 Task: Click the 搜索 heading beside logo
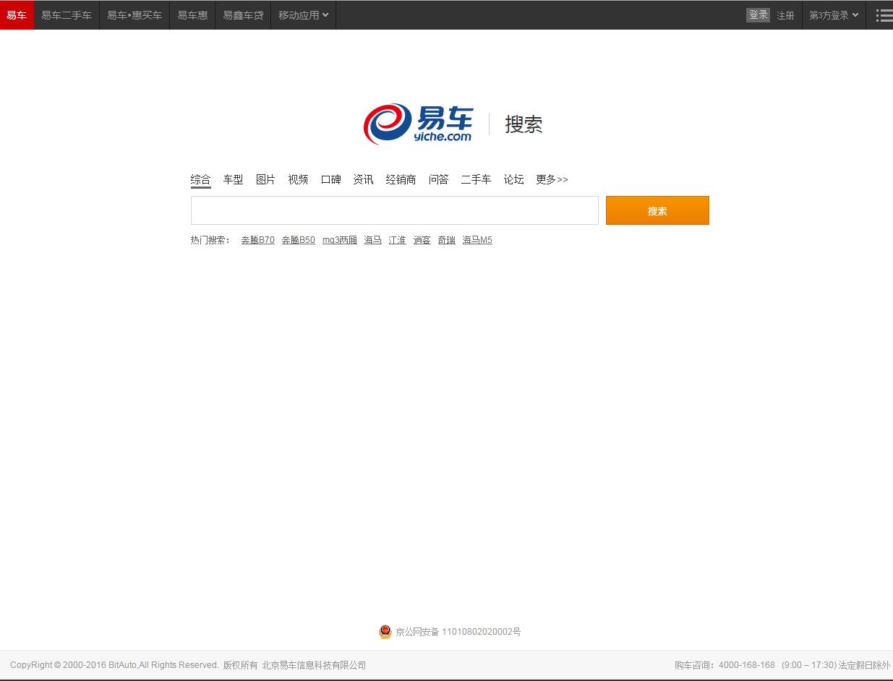pyautogui.click(x=524, y=124)
